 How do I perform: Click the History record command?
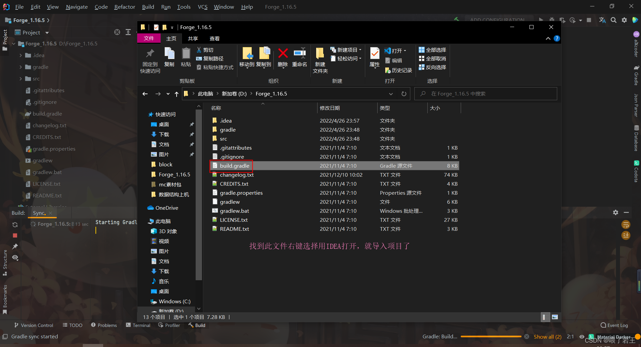click(x=398, y=70)
